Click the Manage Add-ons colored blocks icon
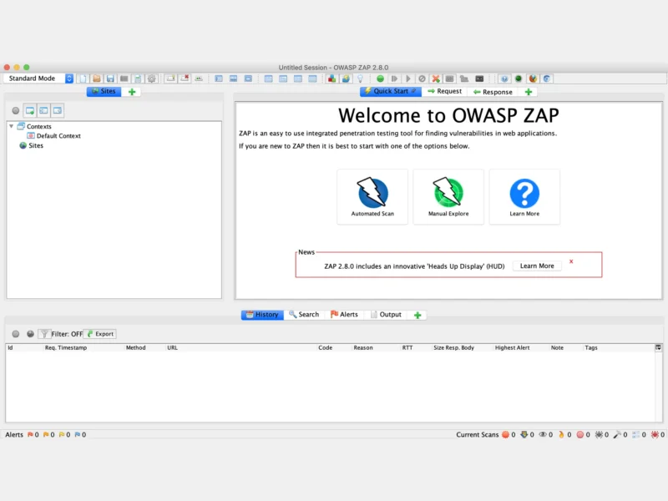The image size is (668, 501). [x=331, y=78]
